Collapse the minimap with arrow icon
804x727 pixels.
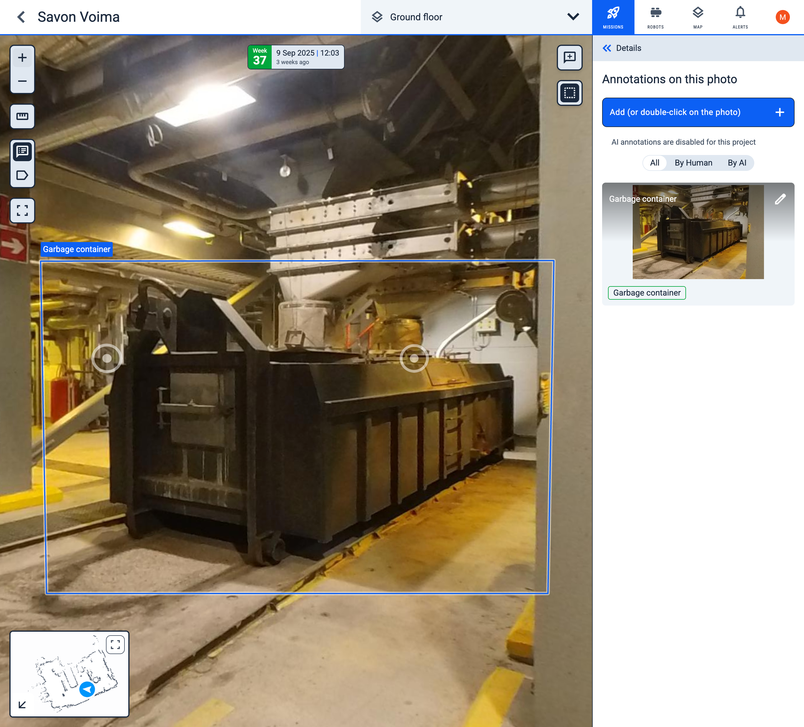[x=22, y=705]
